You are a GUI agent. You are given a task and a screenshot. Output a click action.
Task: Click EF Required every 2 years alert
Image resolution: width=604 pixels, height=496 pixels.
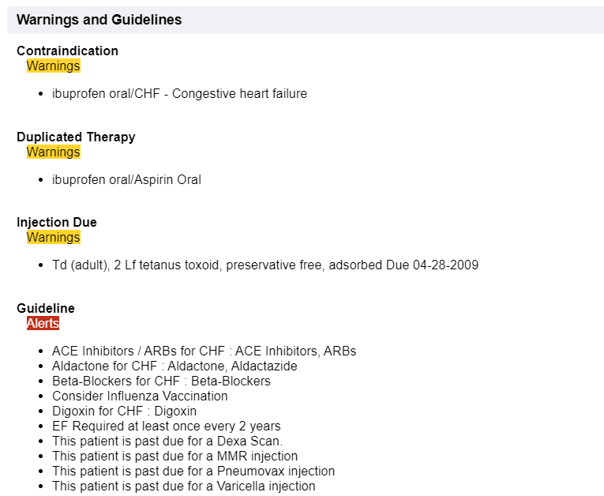coord(167,426)
